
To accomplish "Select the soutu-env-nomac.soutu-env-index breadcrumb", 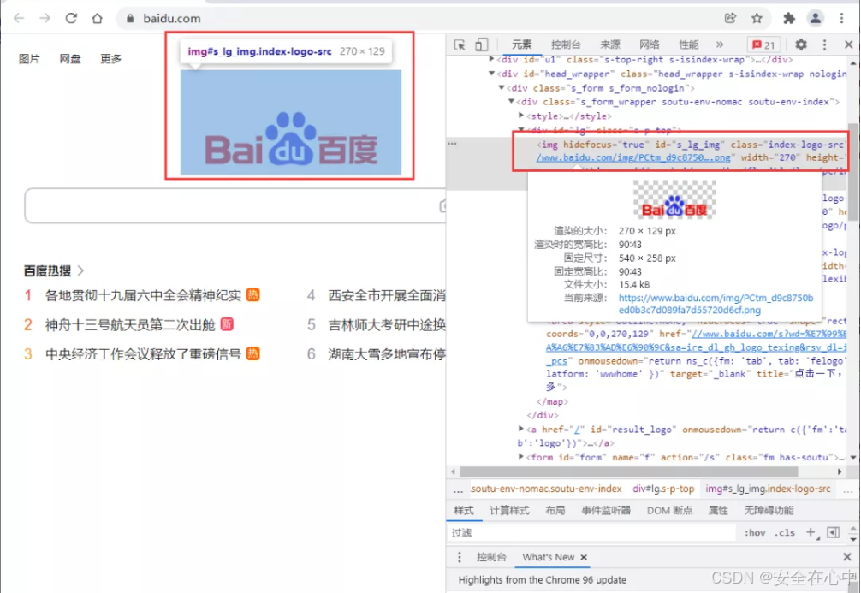I will click(x=546, y=489).
